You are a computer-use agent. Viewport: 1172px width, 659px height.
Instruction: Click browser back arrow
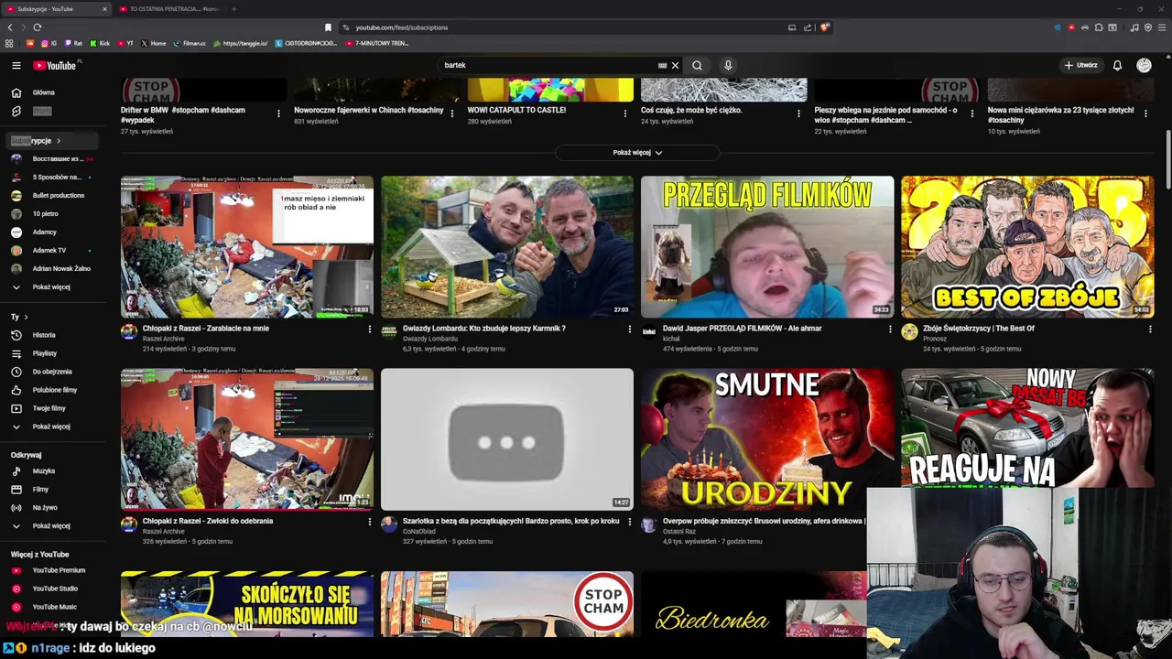[10, 27]
